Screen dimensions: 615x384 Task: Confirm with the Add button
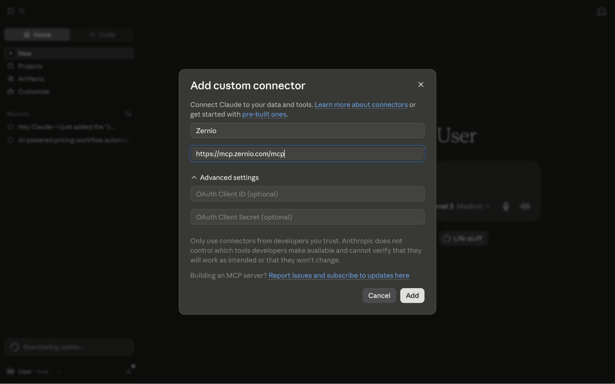412,296
